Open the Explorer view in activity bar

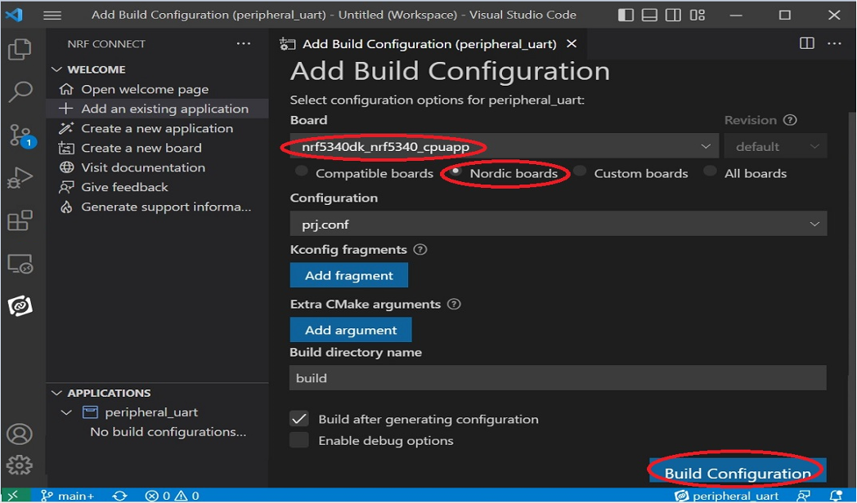click(x=20, y=50)
